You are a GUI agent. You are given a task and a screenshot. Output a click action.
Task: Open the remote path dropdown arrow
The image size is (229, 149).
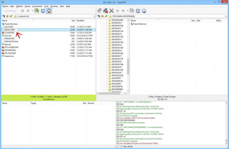click(226, 16)
